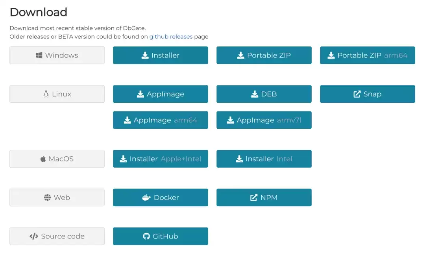The image size is (425, 257).
Task: Click download icon on Installer Apple+Intel
Action: [123, 159]
